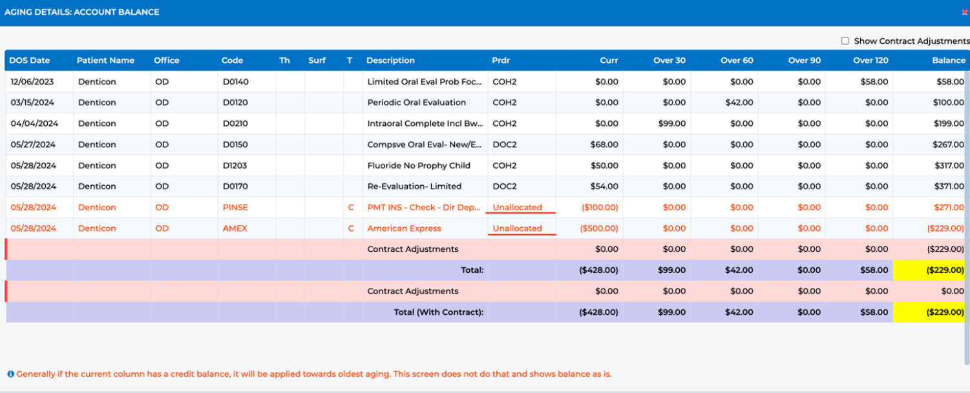The width and height of the screenshot is (970, 393).
Task: Click the $99.00 Over 30 amount for D0210
Action: (672, 123)
